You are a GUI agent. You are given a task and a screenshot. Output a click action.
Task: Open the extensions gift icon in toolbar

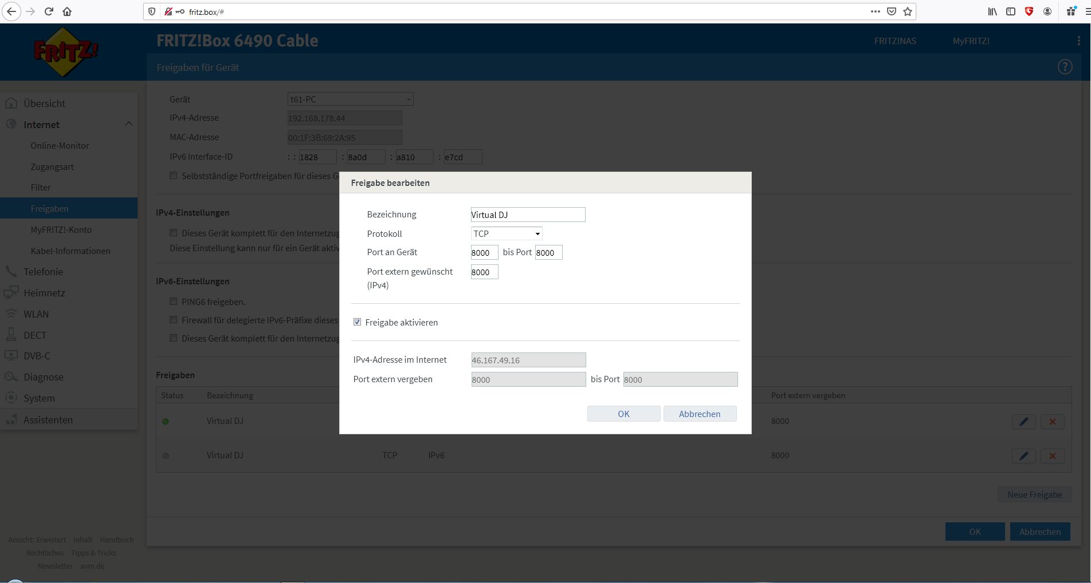point(1070,11)
